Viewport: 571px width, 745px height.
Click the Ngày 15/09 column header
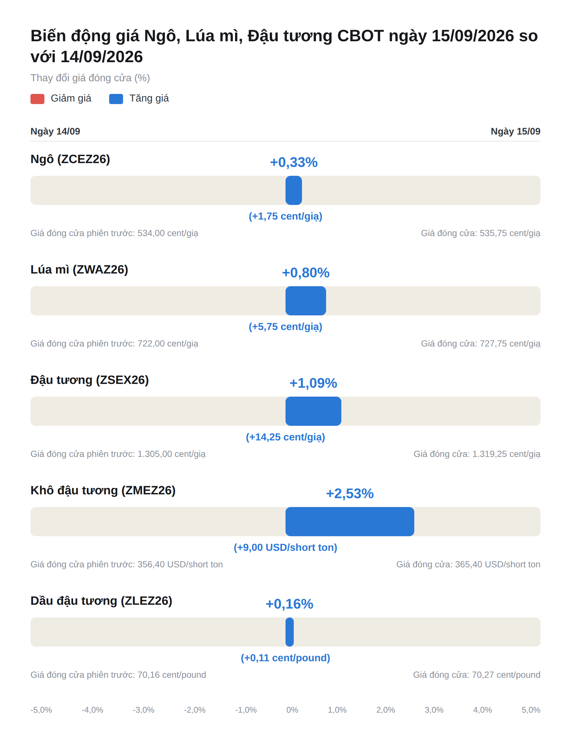515,131
